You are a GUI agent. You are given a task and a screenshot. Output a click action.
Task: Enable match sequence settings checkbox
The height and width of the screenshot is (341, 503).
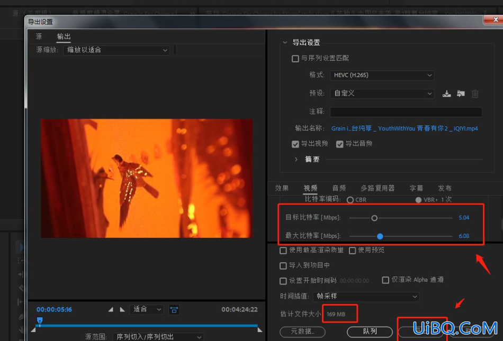[x=295, y=58]
